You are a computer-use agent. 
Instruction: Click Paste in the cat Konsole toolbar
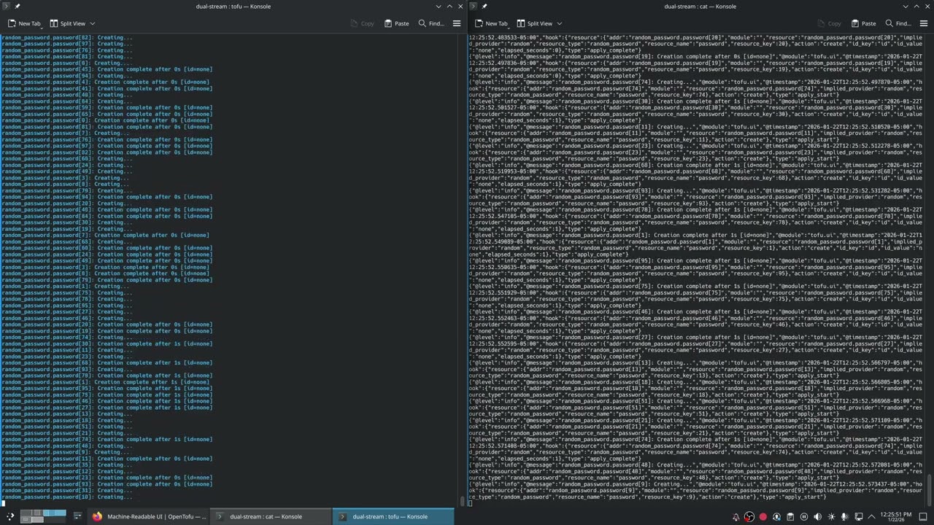coord(862,23)
